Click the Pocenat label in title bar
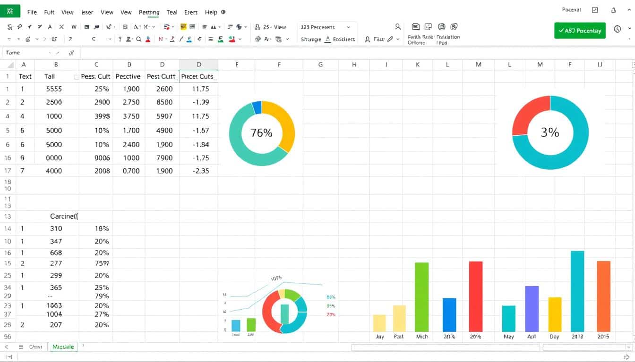 (x=572, y=10)
